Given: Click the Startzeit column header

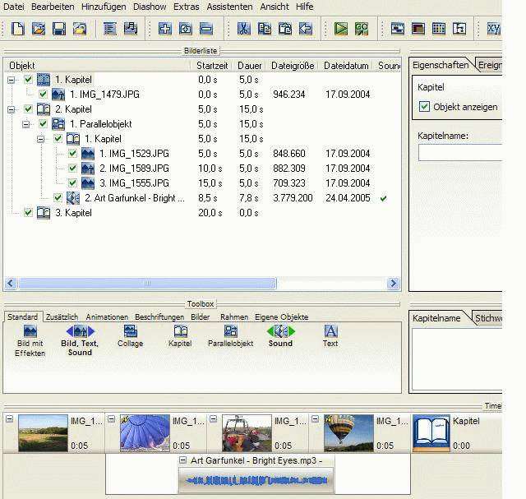Looking at the screenshot, I should pyautogui.click(x=212, y=65).
